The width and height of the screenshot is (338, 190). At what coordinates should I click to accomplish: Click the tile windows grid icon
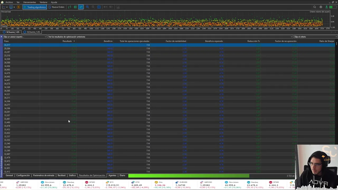tap(99, 7)
